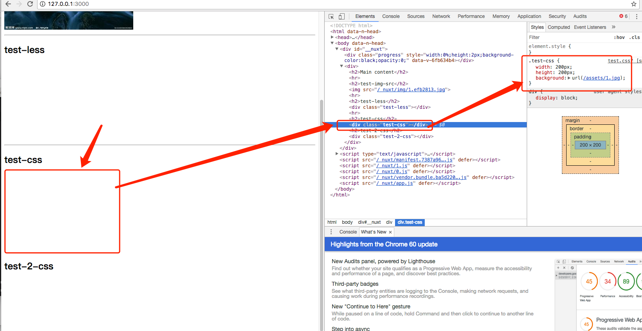Screen dimensions: 642x331
Task: Click the browser address bar URL
Action: click(x=68, y=4)
